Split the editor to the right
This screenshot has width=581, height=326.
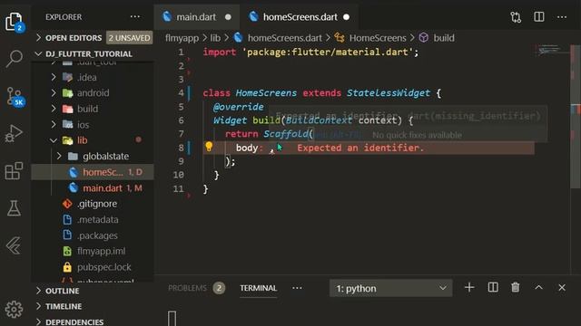(538, 17)
